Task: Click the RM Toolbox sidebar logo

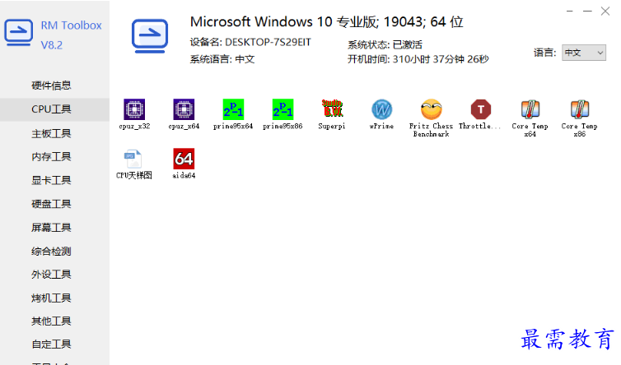Action: pos(18,32)
